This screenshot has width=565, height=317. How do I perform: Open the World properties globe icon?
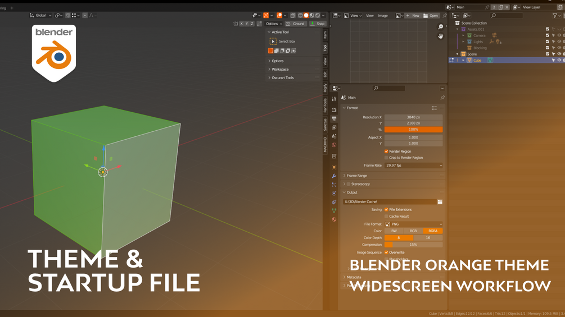click(x=334, y=145)
